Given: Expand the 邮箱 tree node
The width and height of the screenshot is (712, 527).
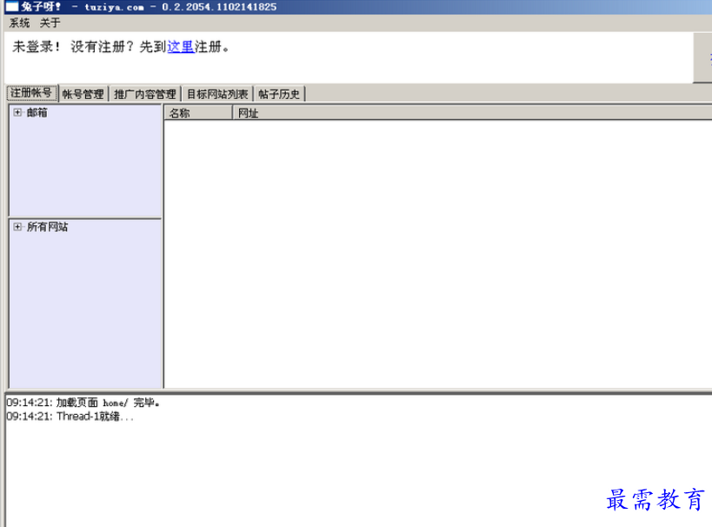Looking at the screenshot, I should (17, 112).
